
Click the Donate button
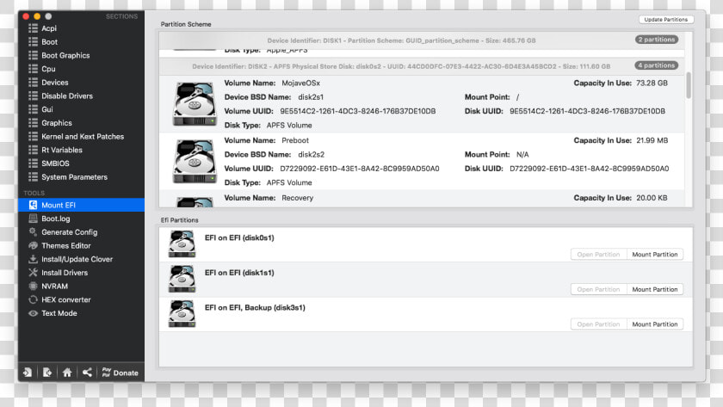coord(120,373)
